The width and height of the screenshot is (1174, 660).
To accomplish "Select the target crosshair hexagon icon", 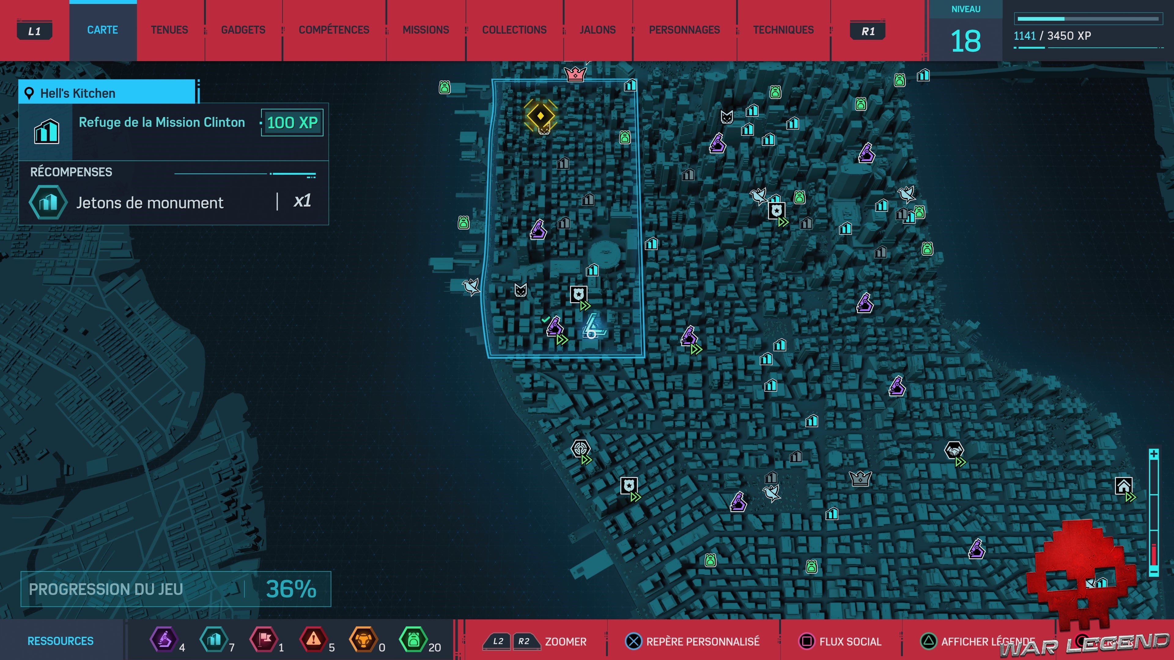I will (580, 449).
